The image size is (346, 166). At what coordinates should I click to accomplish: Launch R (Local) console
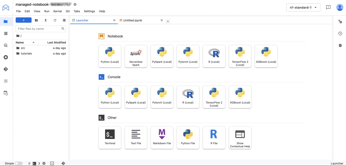pyautogui.click(x=188, y=97)
